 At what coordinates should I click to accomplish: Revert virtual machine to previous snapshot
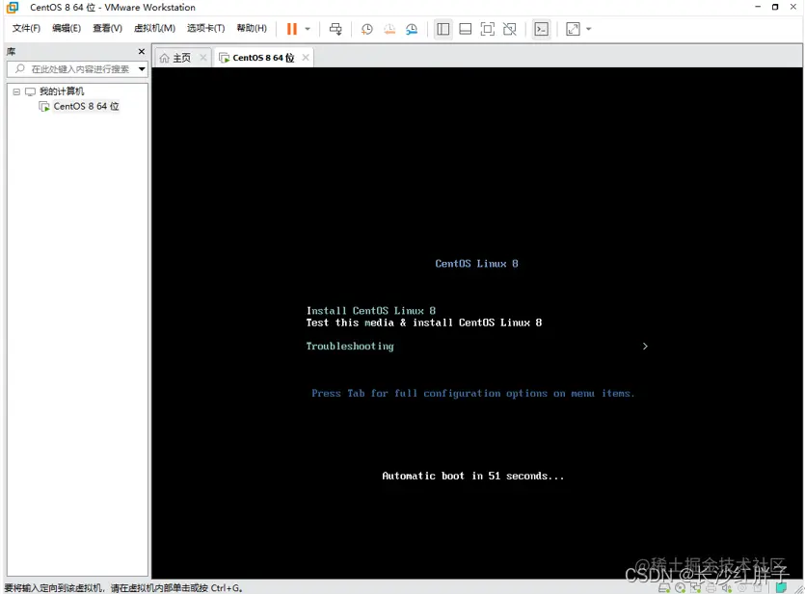pyautogui.click(x=389, y=29)
